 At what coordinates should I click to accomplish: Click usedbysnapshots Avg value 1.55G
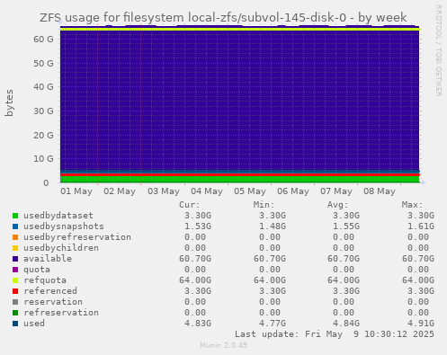(x=346, y=226)
